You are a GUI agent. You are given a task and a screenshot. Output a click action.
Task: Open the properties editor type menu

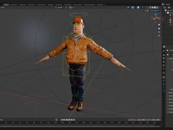coord(165,47)
